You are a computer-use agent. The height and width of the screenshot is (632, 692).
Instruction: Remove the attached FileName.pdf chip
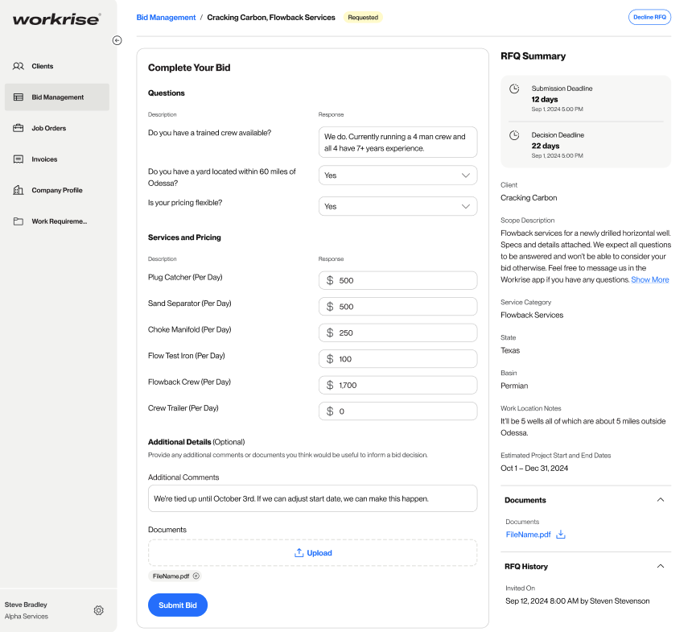196,576
